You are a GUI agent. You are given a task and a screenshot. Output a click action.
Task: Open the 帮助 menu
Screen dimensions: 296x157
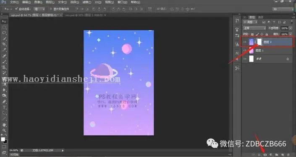pyautogui.click(x=135, y=2)
